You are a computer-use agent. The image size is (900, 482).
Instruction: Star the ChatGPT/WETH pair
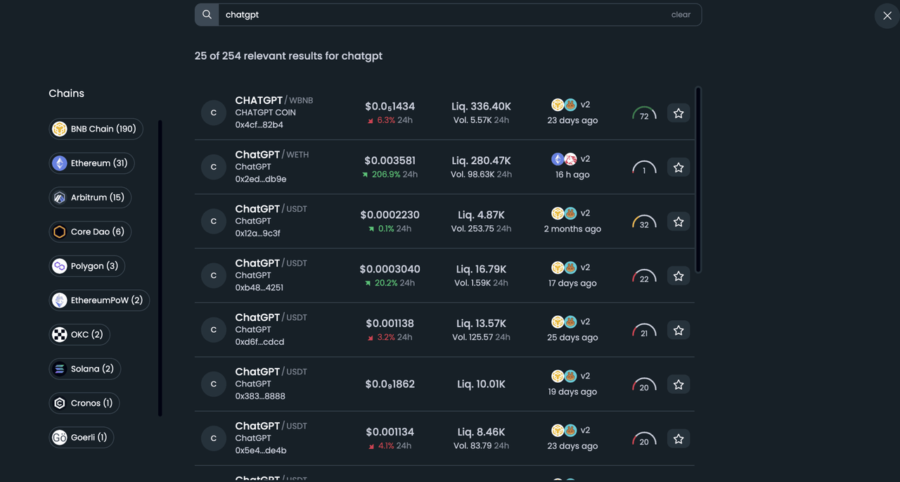click(678, 167)
